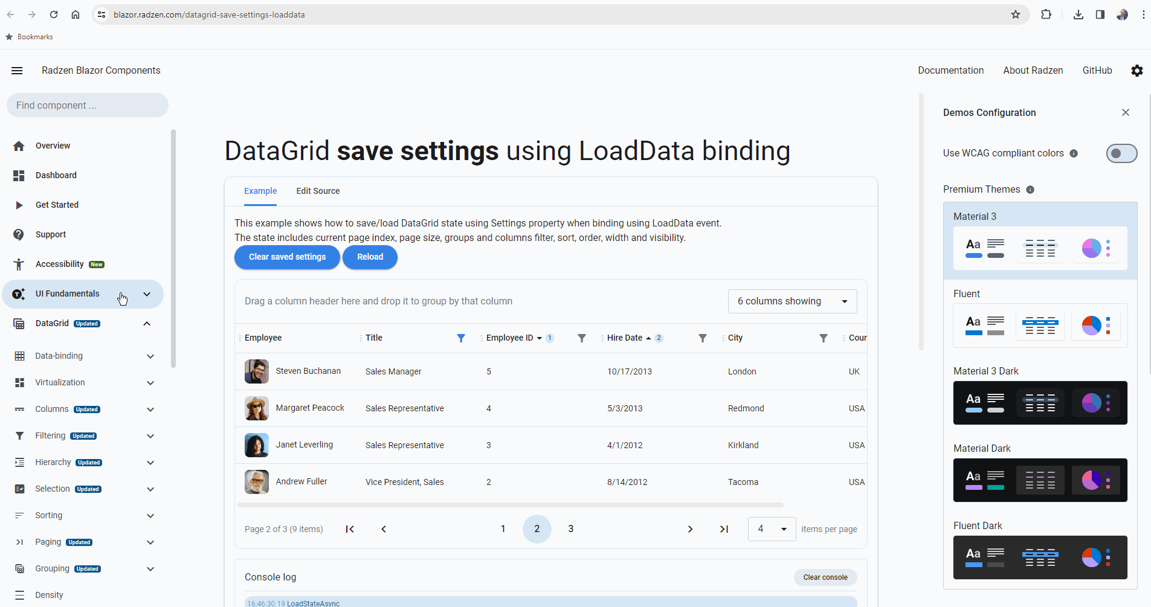Reload the browser page
Image resolution: width=1151 pixels, height=607 pixels.
click(54, 14)
